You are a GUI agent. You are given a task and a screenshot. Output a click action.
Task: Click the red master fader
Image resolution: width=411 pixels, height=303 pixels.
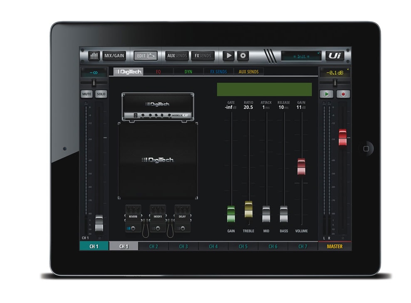tap(343, 137)
